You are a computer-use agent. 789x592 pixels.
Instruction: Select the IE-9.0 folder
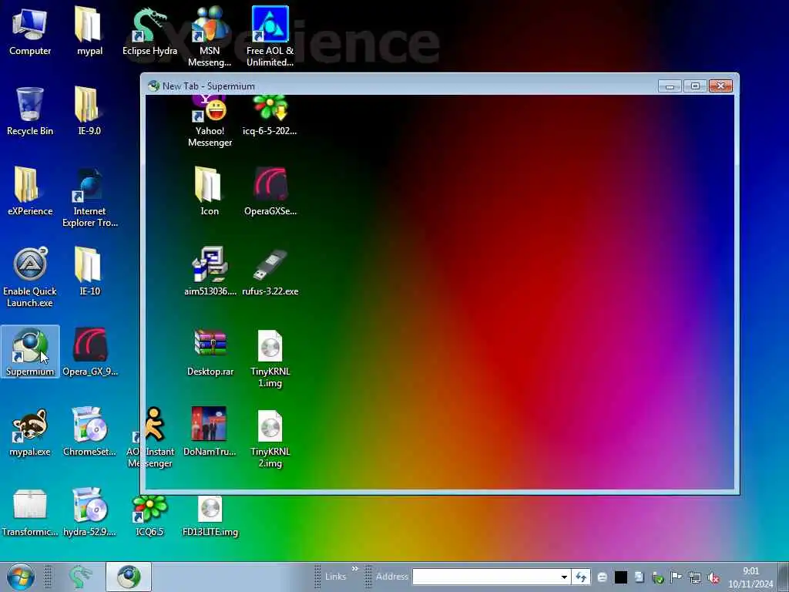(x=89, y=111)
